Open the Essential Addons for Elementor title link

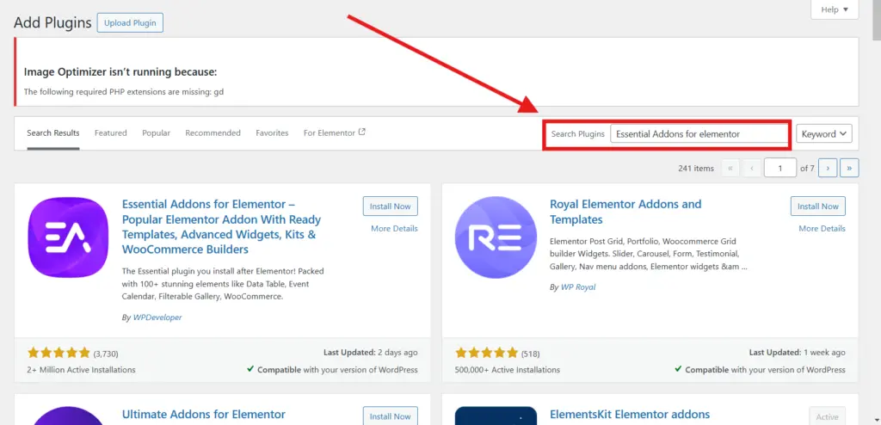click(221, 226)
